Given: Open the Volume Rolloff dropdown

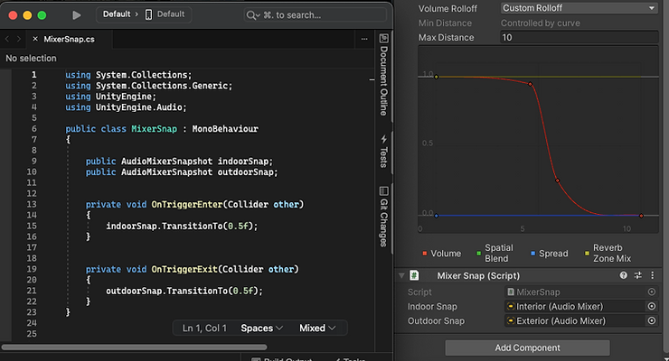Looking at the screenshot, I should (x=579, y=8).
